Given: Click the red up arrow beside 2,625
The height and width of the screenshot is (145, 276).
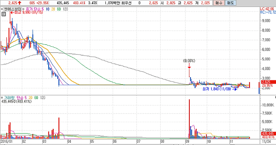Looking at the screenshot, I should [20, 3].
